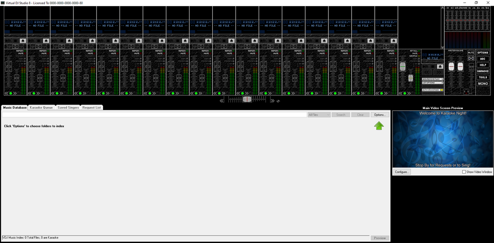Click the Clear button
This screenshot has width=494, height=243.
pos(360,115)
